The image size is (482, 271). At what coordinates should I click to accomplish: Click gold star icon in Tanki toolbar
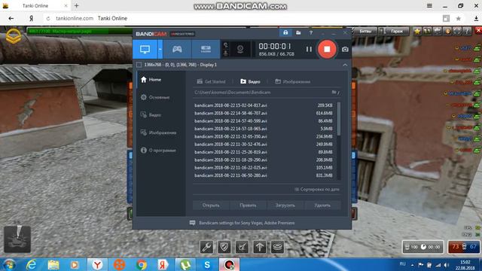(x=417, y=31)
